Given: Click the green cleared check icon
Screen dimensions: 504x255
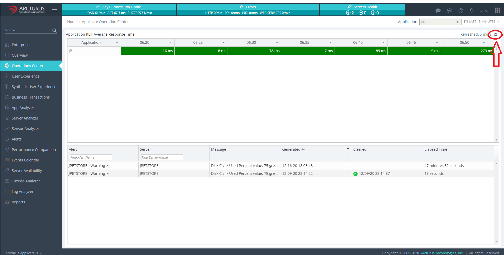Looking at the screenshot, I should point(355,174).
